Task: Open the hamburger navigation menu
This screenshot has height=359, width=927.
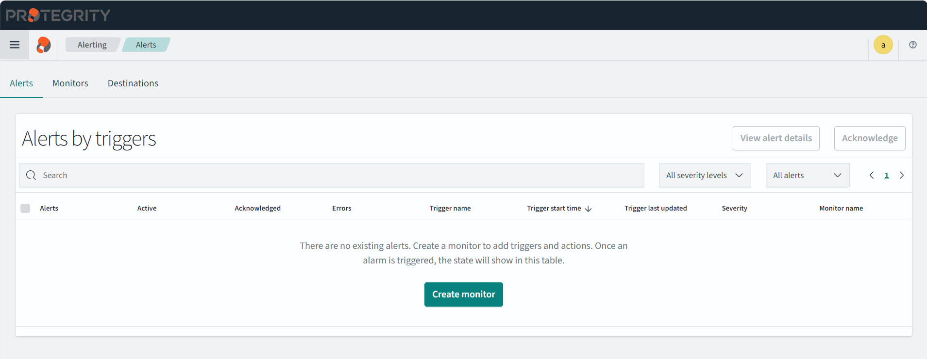Action: (x=15, y=45)
